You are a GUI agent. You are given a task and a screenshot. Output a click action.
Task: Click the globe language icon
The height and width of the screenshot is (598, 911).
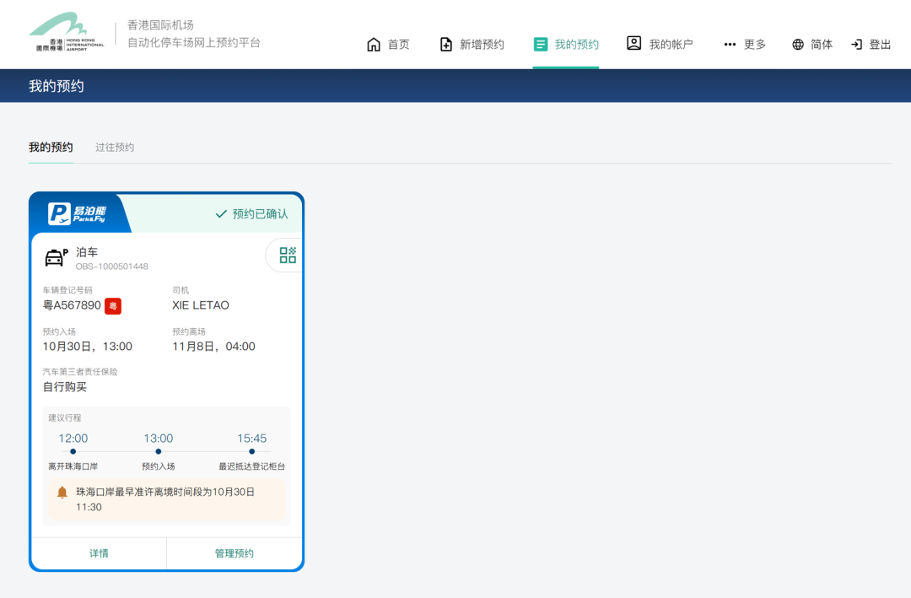click(798, 44)
